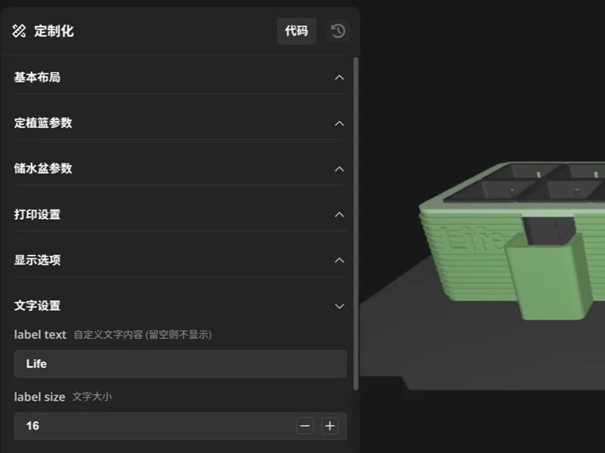Click the customization wand icon

19,31
